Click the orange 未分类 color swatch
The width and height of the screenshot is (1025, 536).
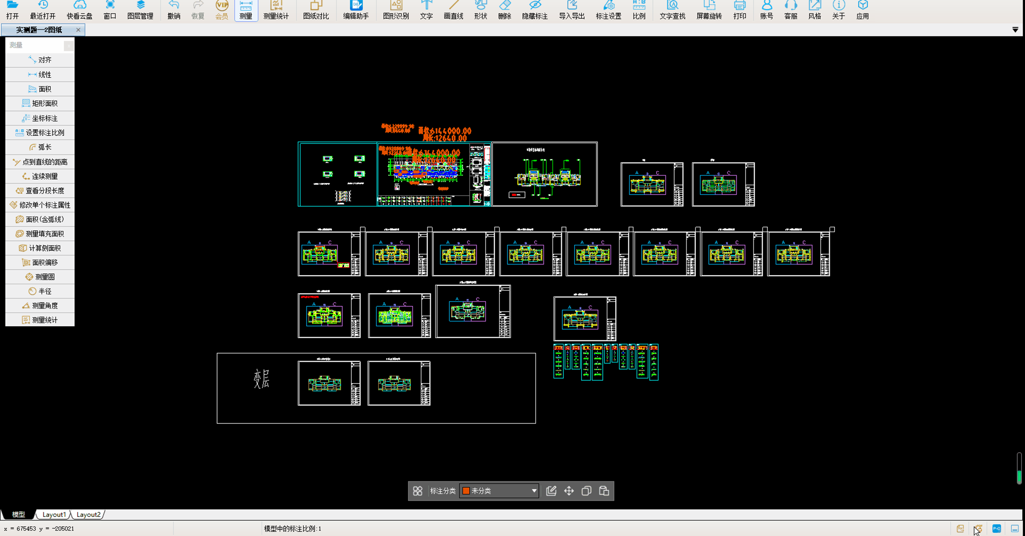tap(466, 491)
